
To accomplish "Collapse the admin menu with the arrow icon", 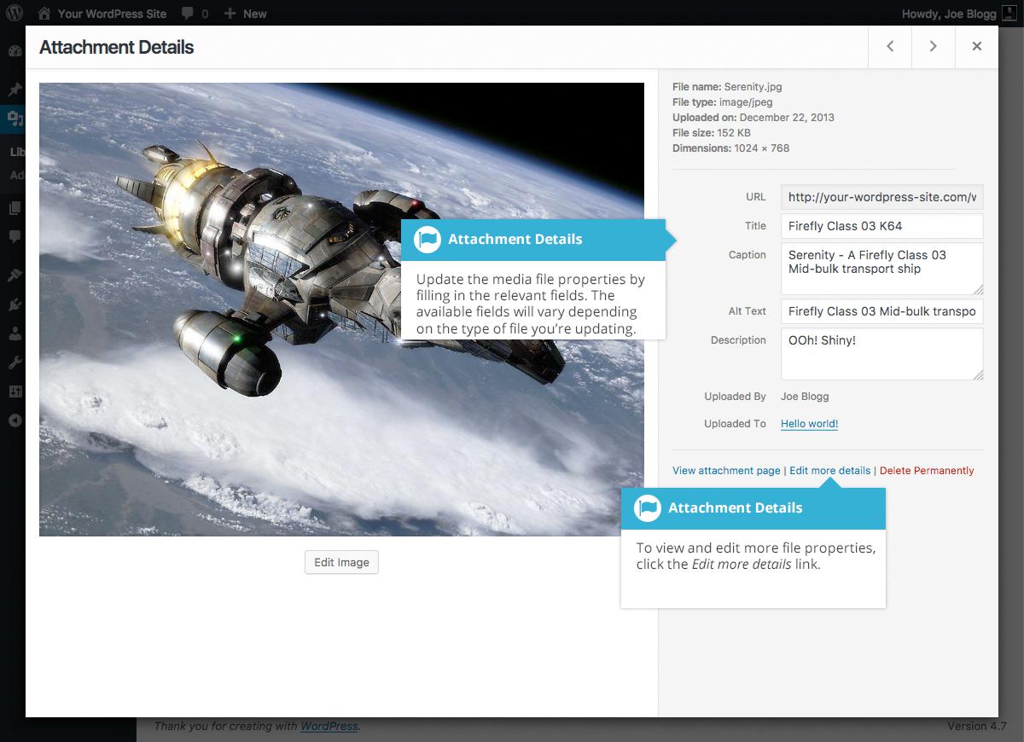I will point(14,420).
